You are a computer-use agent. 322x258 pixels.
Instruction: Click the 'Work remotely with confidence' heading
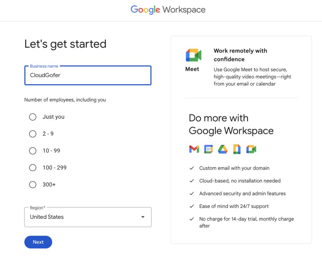click(x=240, y=55)
